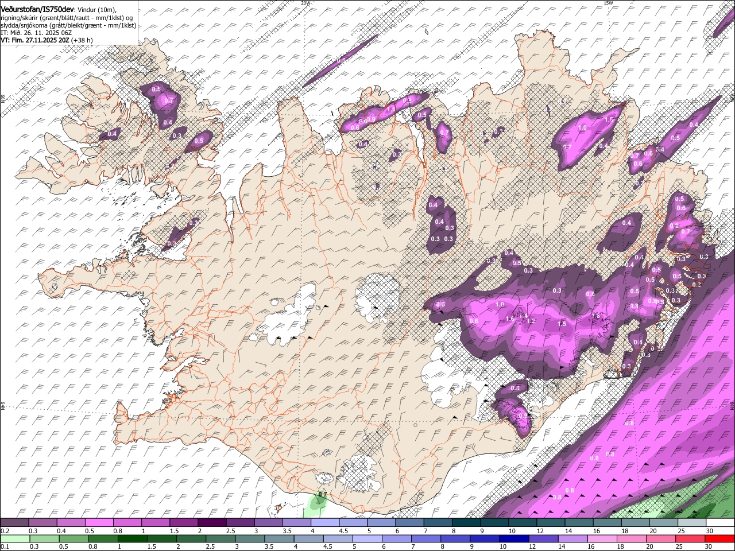Click the '2.5' label in the upper legend
Image resolution: width=735 pixels, height=551 pixels.
pyautogui.click(x=230, y=531)
